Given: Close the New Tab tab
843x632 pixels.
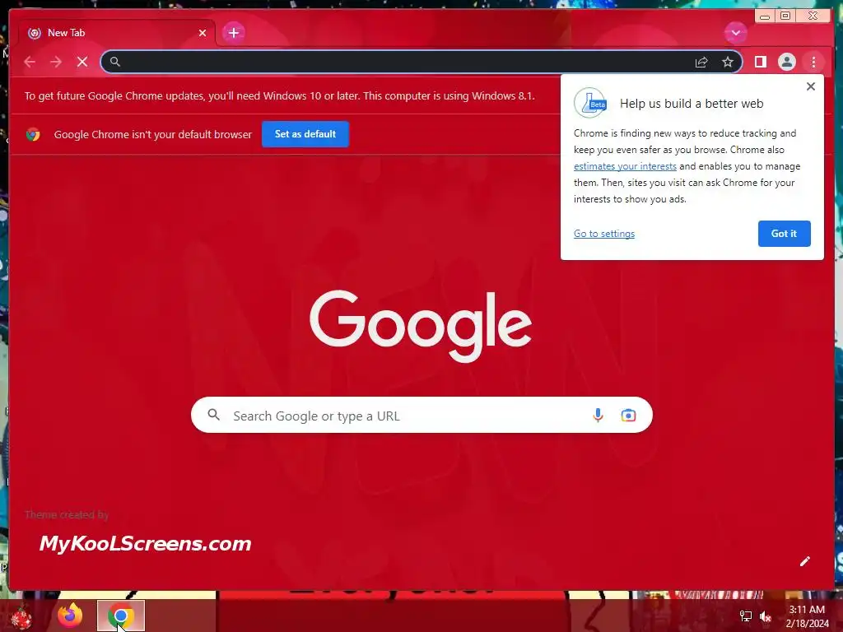Looking at the screenshot, I should (203, 33).
